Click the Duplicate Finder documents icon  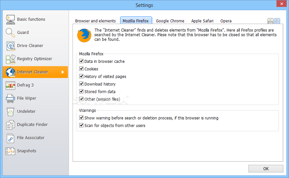[10, 125]
